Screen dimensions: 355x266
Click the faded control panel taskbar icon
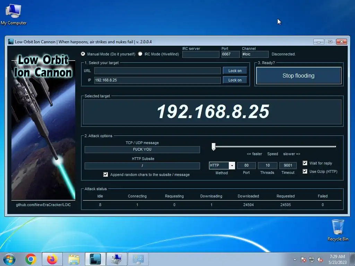click(138, 259)
